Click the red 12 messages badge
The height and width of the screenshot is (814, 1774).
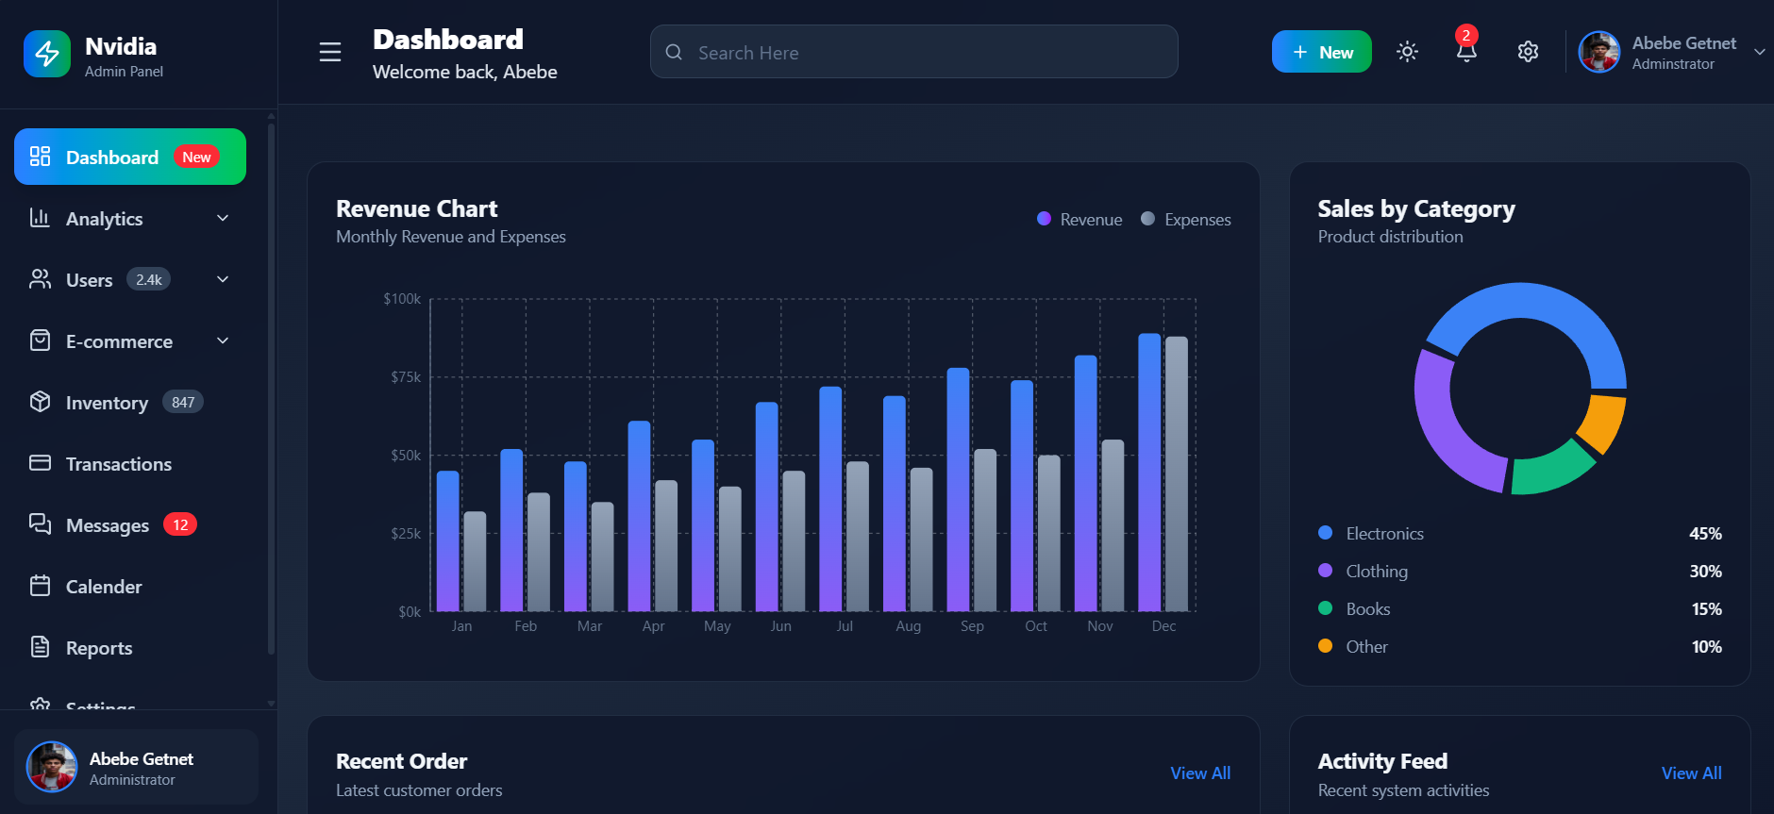pyautogui.click(x=180, y=524)
